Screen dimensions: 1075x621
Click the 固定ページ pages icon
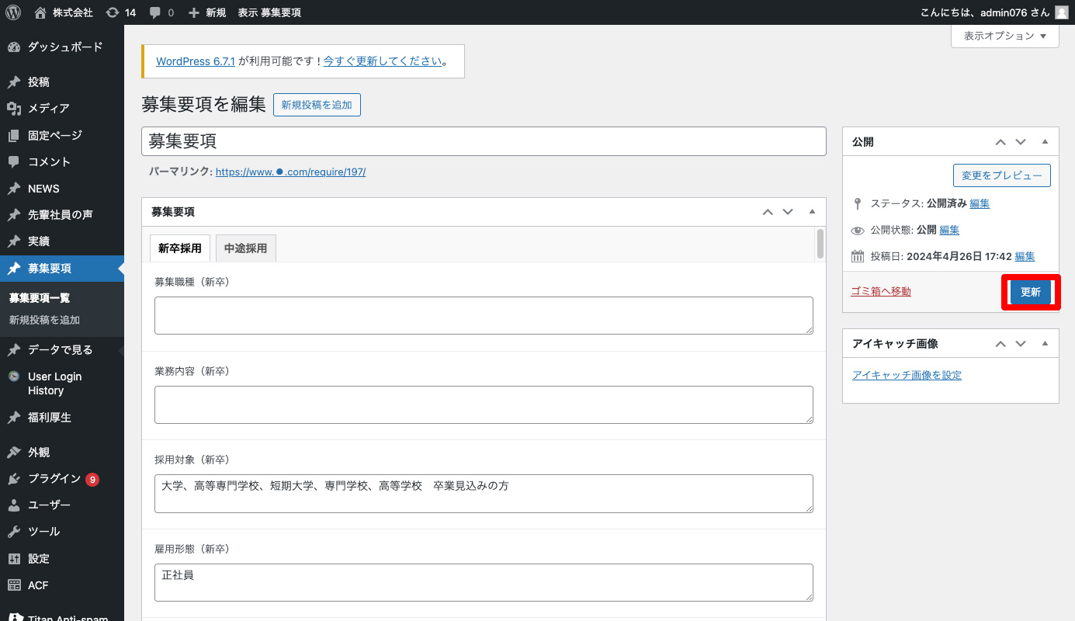click(x=14, y=136)
